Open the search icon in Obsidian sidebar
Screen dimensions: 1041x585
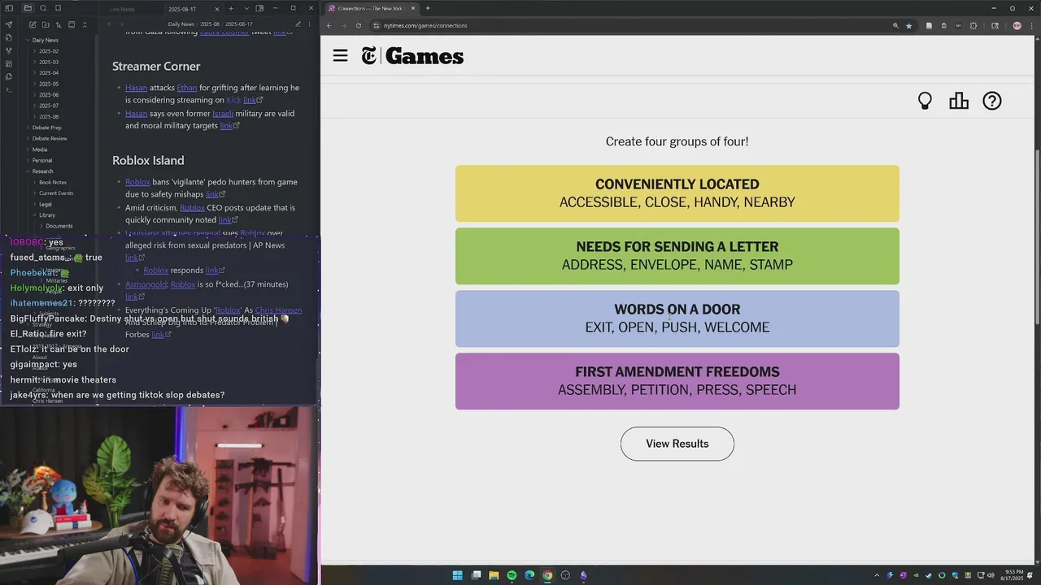tap(43, 8)
